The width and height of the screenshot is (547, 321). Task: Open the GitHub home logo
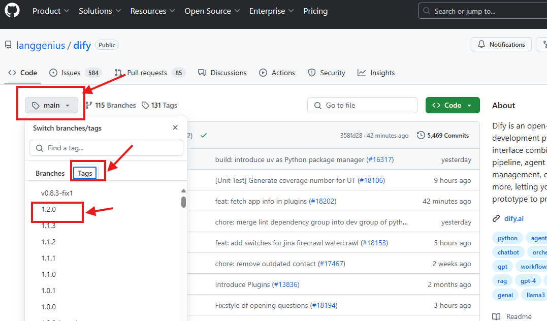tap(12, 10)
